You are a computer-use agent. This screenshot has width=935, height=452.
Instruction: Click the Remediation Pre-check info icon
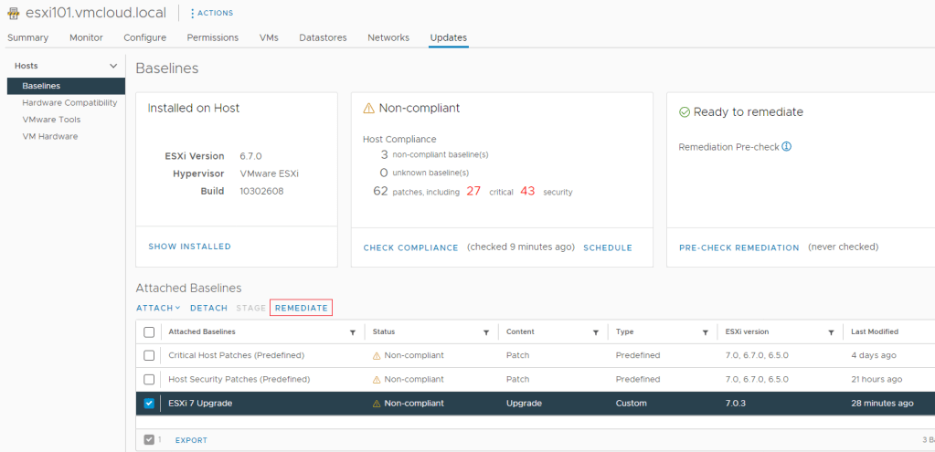[786, 147]
